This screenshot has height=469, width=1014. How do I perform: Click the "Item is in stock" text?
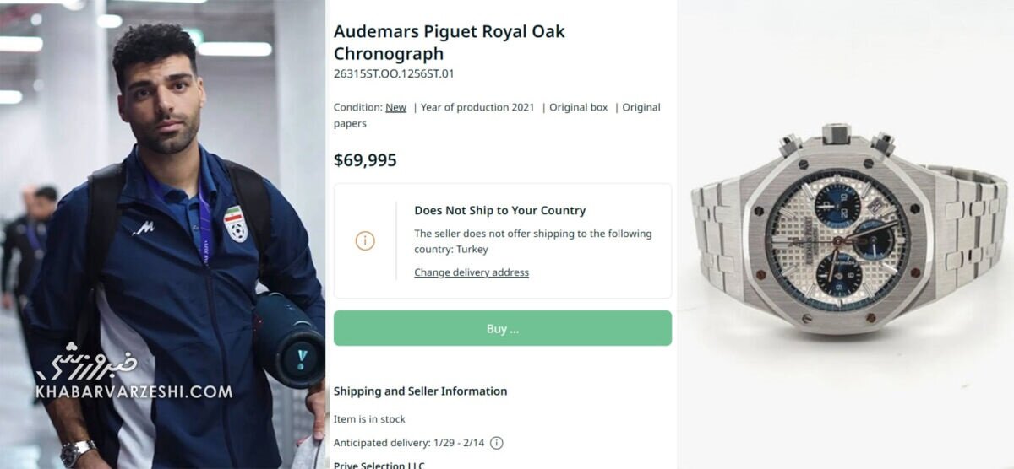[x=369, y=419]
